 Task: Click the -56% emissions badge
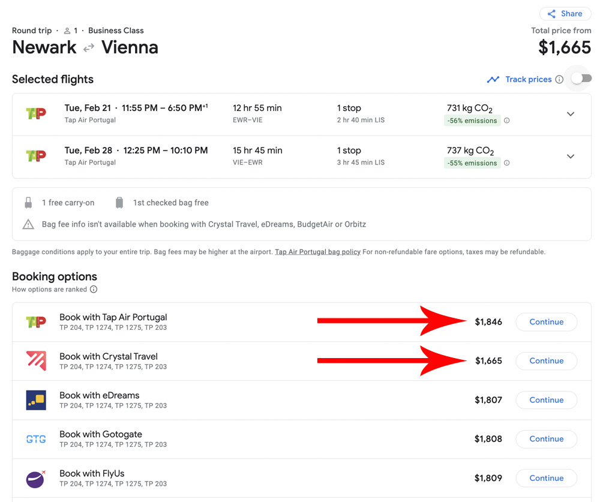click(472, 121)
